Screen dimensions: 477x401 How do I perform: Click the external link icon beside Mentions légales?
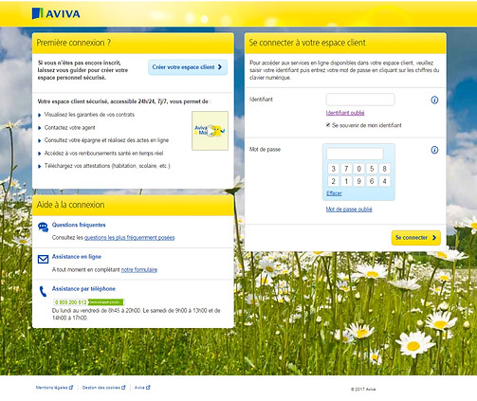pos(71,387)
